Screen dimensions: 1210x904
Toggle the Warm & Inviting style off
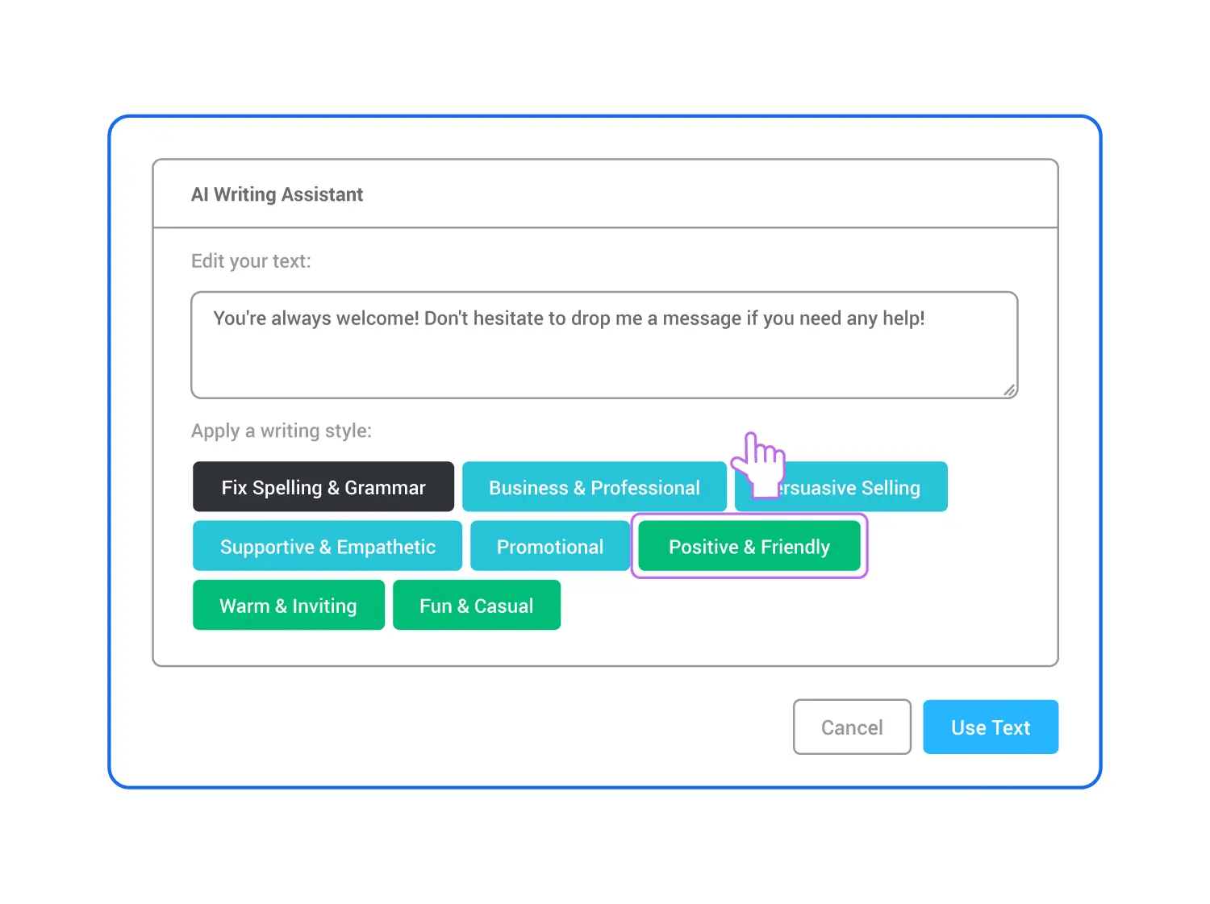pyautogui.click(x=288, y=605)
